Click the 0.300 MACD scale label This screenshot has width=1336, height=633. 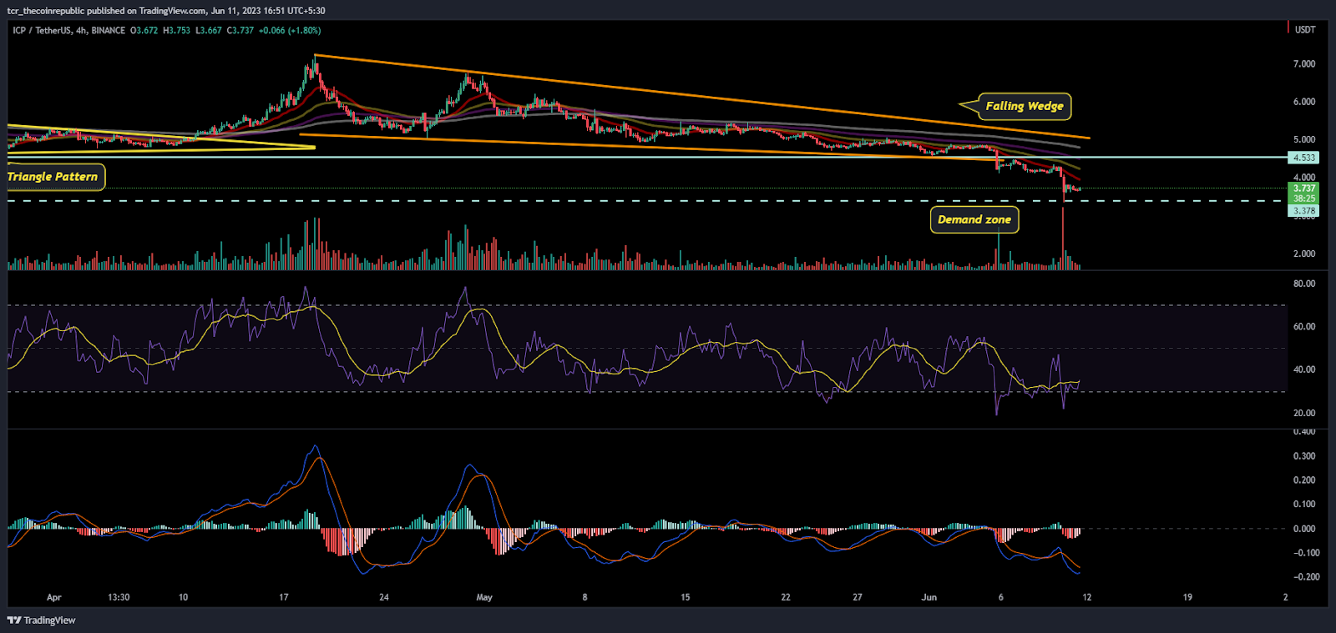pos(1304,456)
